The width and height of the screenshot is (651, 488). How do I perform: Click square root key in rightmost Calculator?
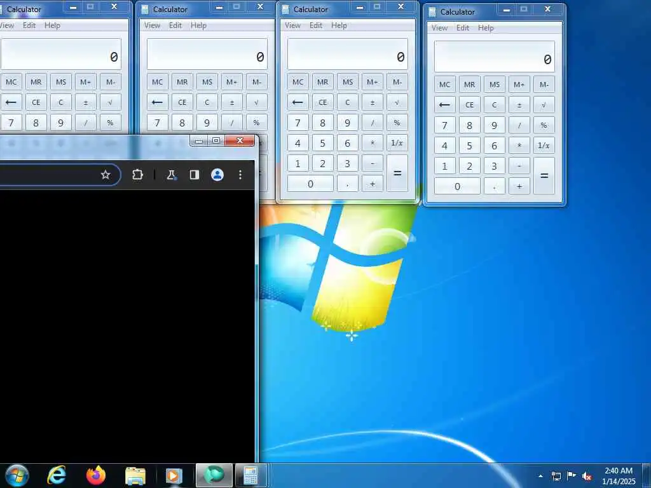click(544, 105)
